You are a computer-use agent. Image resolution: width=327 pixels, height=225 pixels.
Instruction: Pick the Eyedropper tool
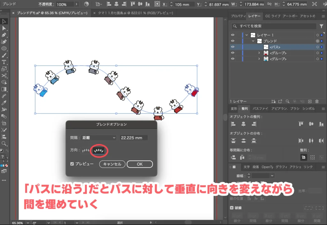(x=4, y=103)
